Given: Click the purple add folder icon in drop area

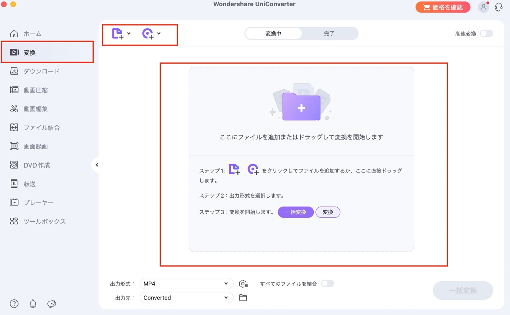Looking at the screenshot, I should pyautogui.click(x=301, y=107).
